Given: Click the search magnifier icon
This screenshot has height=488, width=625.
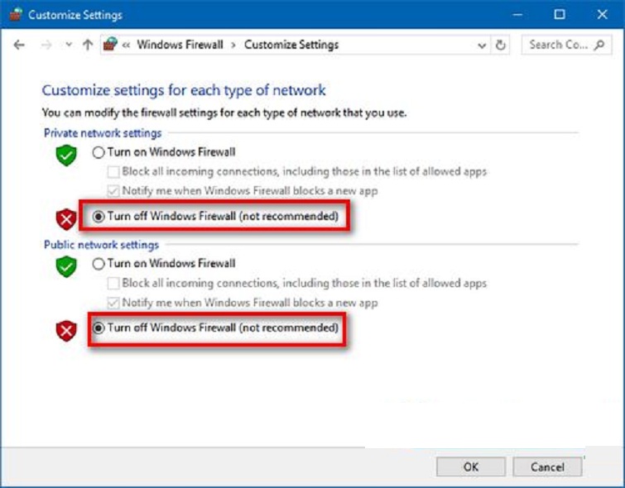Looking at the screenshot, I should coord(599,45).
